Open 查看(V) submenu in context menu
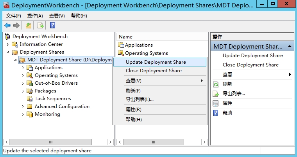The width and height of the screenshot is (297, 157). (160, 81)
